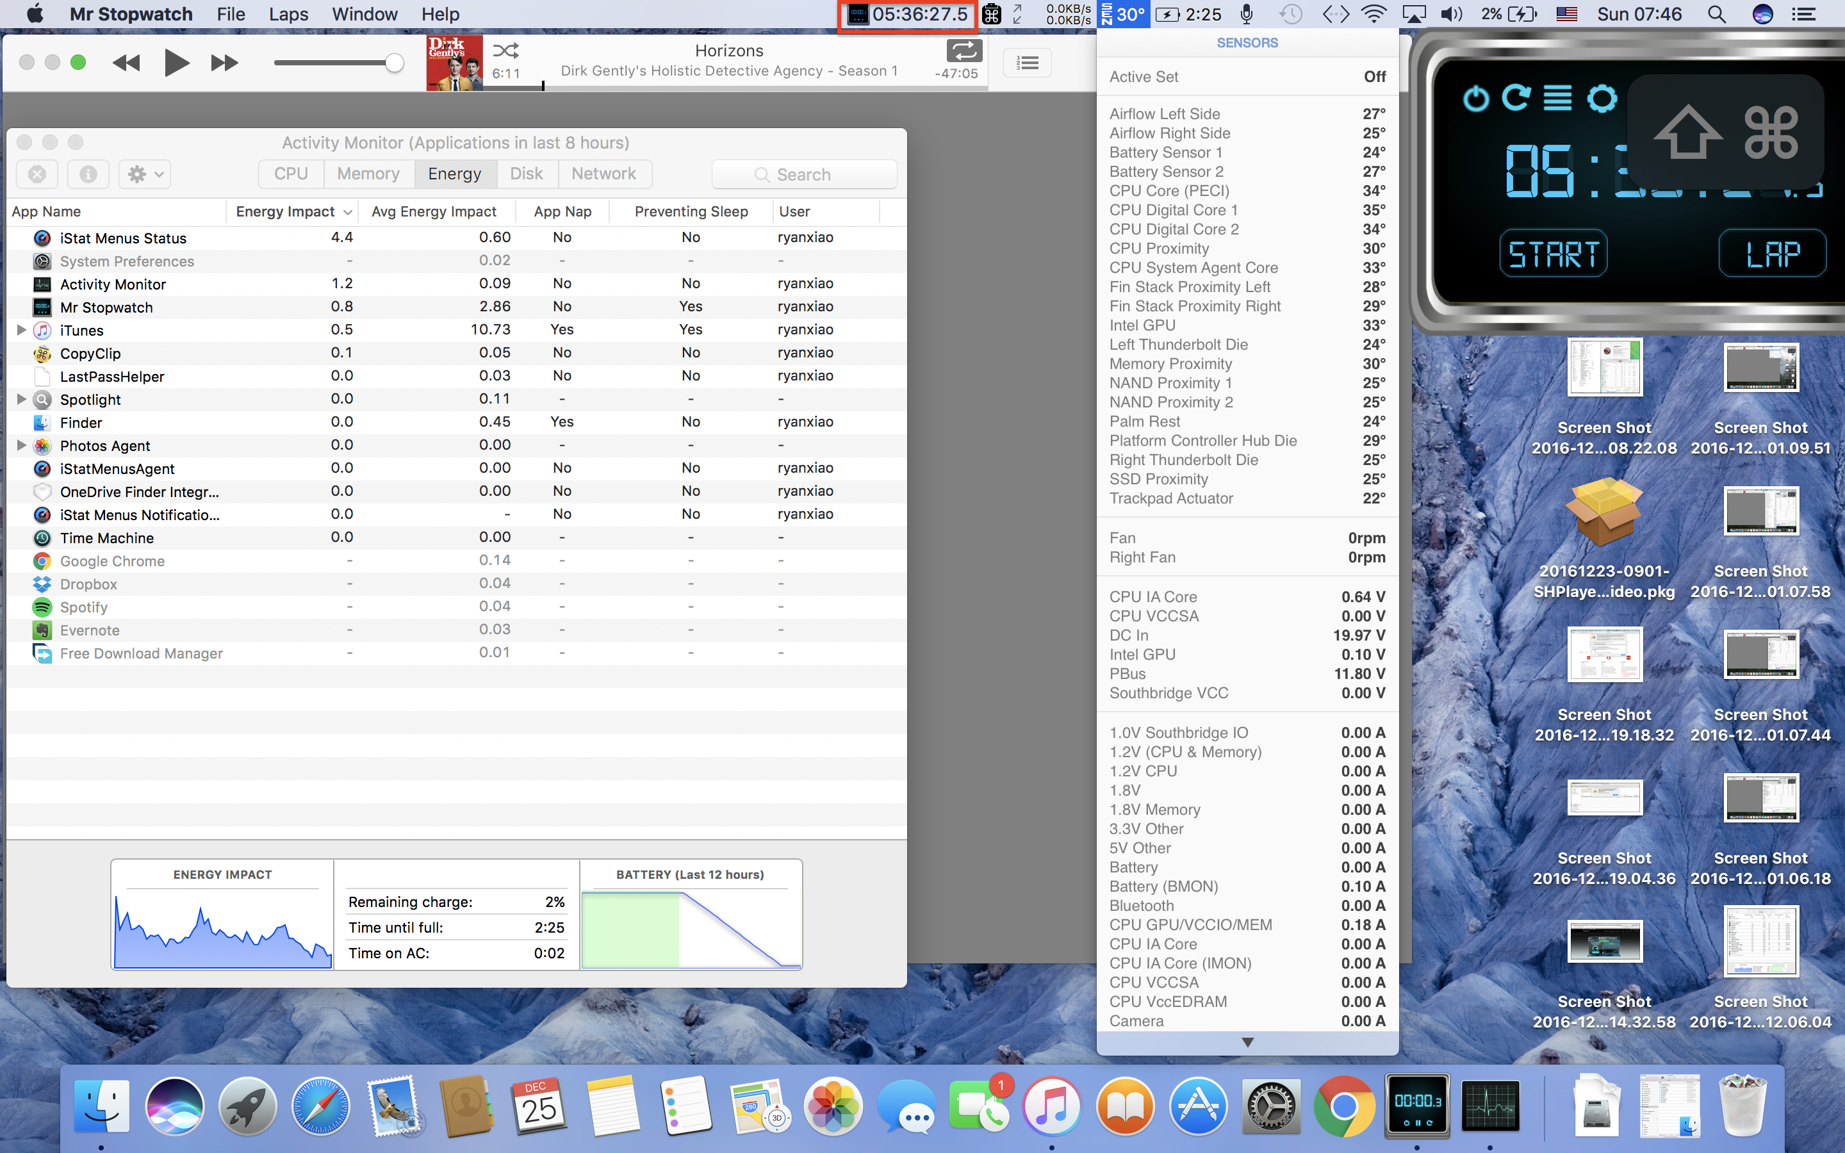Select the 20161223-0901-SHPlaye...ideo.pkg file
The width and height of the screenshot is (1845, 1153).
(1604, 538)
